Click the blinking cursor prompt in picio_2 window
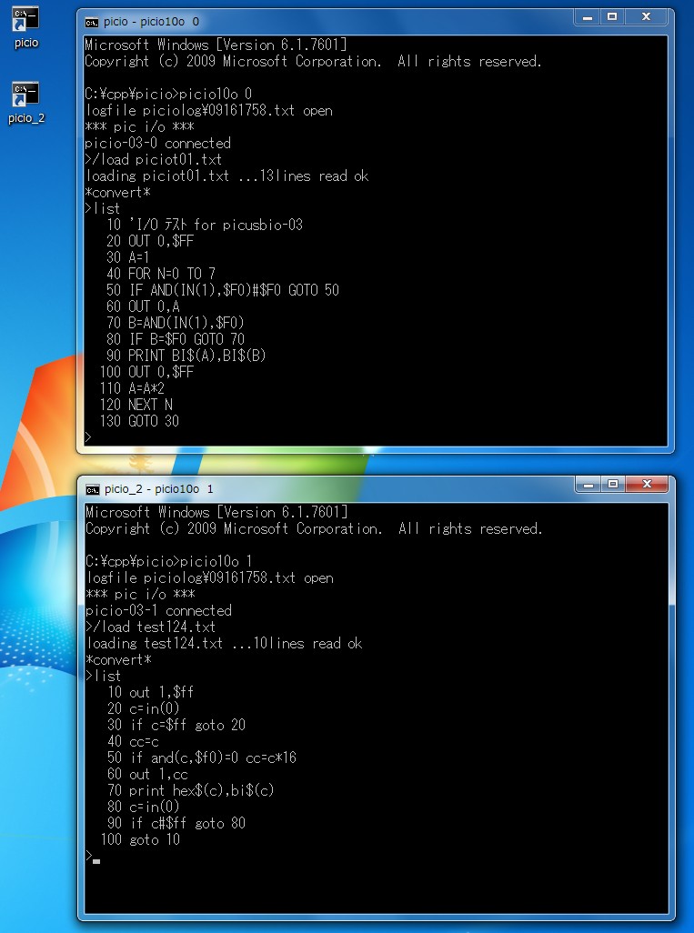Image resolution: width=694 pixels, height=933 pixels. pos(93,858)
